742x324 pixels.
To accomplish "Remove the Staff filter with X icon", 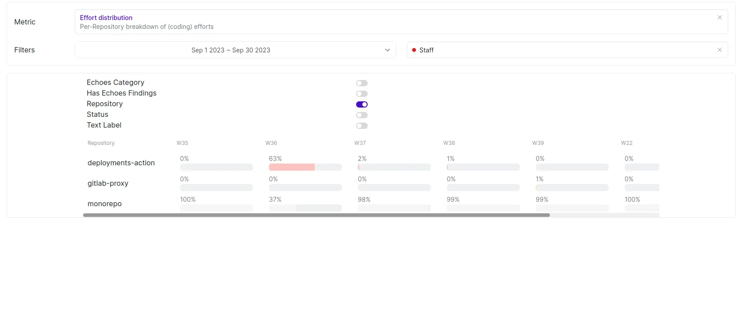I will point(719,50).
